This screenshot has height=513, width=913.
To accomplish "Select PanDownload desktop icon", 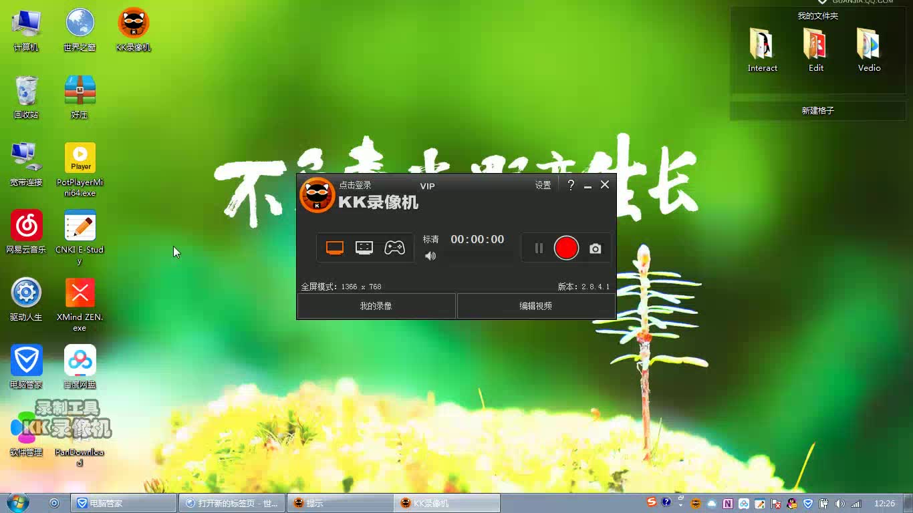I will [x=80, y=440].
